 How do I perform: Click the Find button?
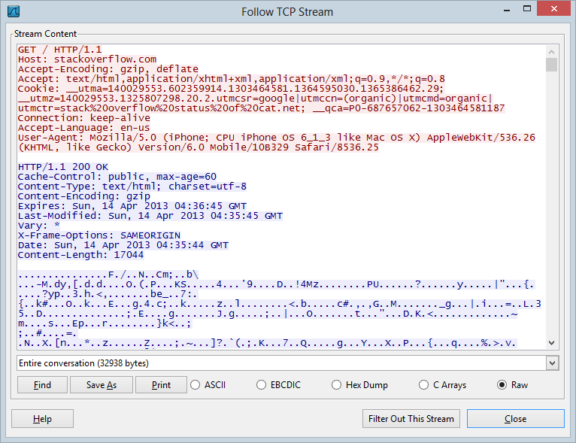click(x=42, y=384)
